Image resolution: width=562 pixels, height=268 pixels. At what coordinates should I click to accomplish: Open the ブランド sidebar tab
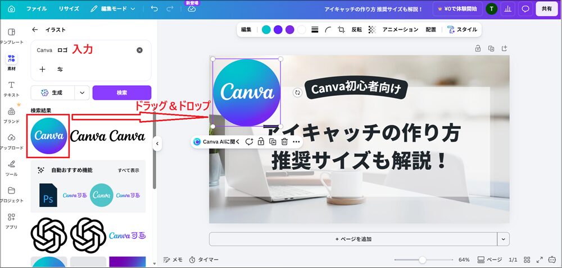tap(11, 115)
